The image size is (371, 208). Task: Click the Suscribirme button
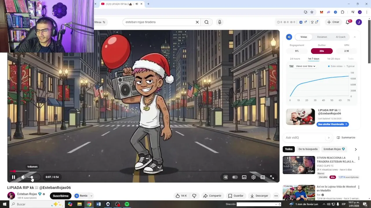(61, 196)
